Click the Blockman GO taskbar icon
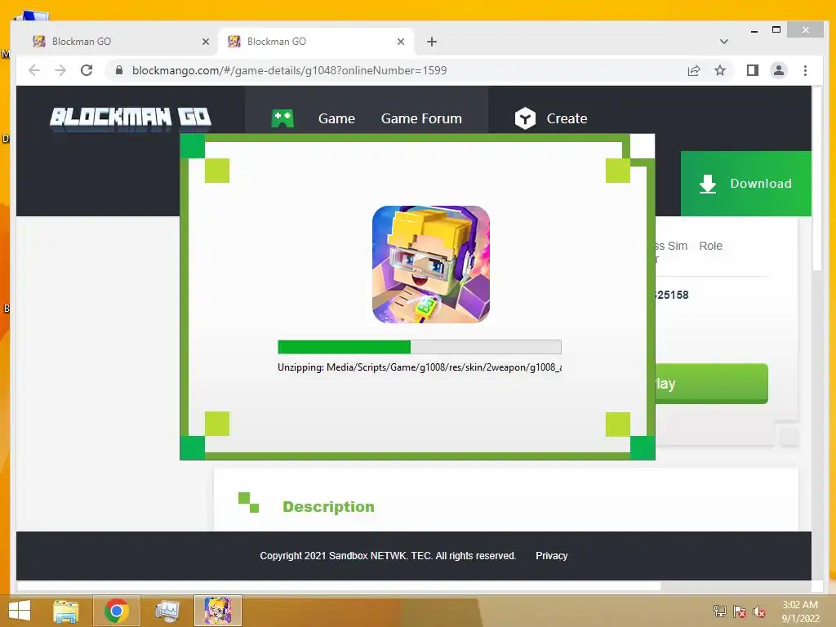Screen dimensions: 836x627 tap(218, 611)
